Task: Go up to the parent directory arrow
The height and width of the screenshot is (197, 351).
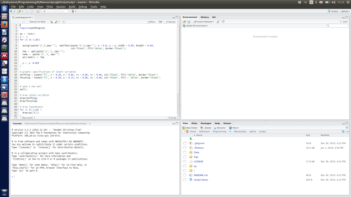Action: [191, 139]
